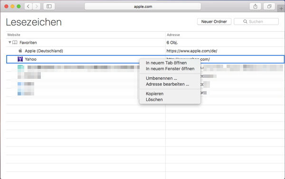Screen dimensions: 285x179
Task: Add a new tab with plus button
Action: coord(281,9)
